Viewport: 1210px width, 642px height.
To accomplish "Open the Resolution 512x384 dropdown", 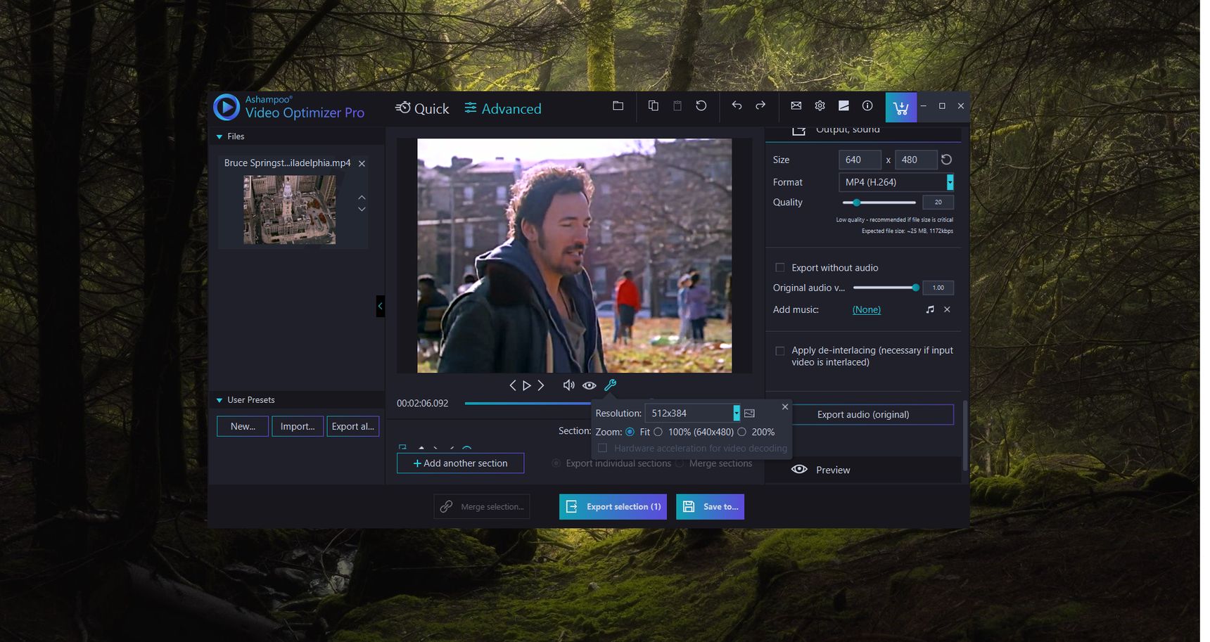I will [692, 413].
